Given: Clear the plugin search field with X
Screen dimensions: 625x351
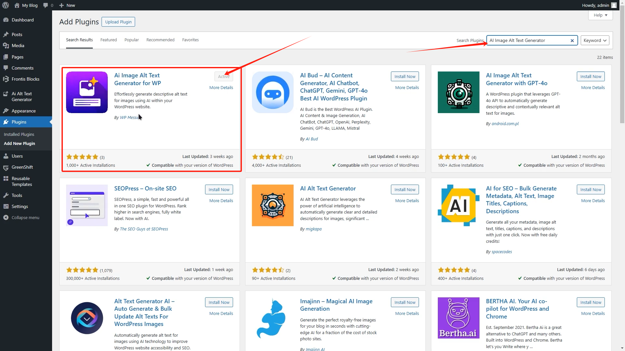Looking at the screenshot, I should pos(572,41).
